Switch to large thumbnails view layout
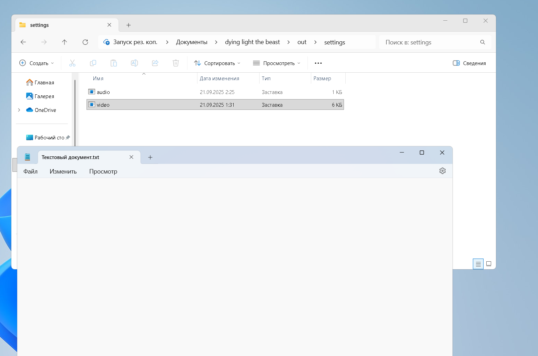The image size is (538, 356). tap(489, 264)
